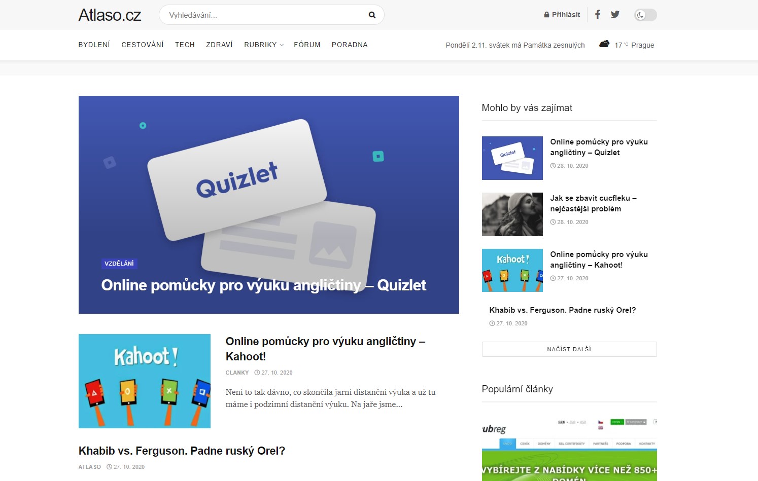758x481 pixels.
Task: Click the NAČÍST DALŠÍ button
Action: (569, 349)
